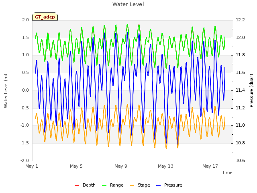Screen dimensions: 257x193
Task: Click the red Depth legend swatch
Action: click(x=77, y=186)
